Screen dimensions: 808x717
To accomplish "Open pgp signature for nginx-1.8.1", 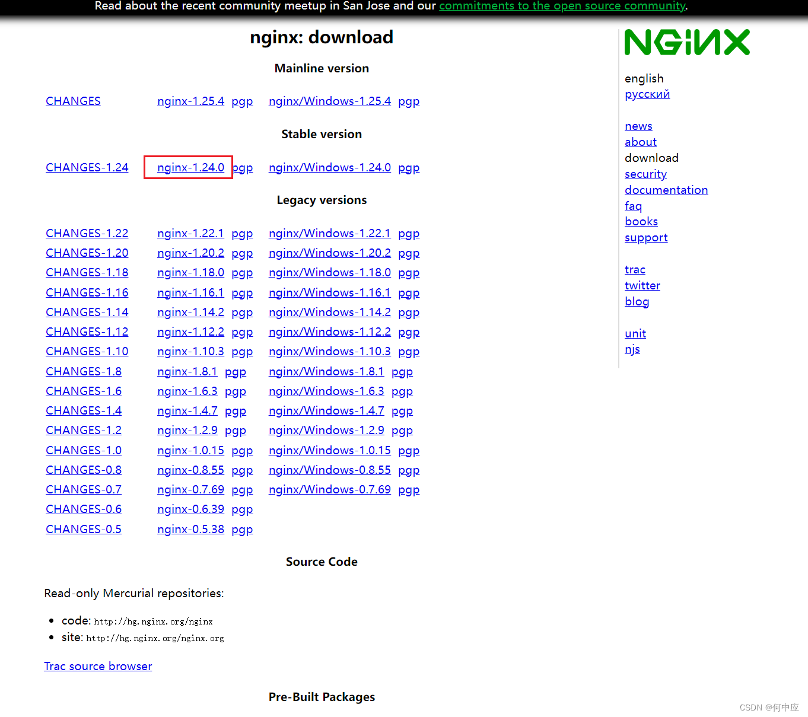I will 236,372.
